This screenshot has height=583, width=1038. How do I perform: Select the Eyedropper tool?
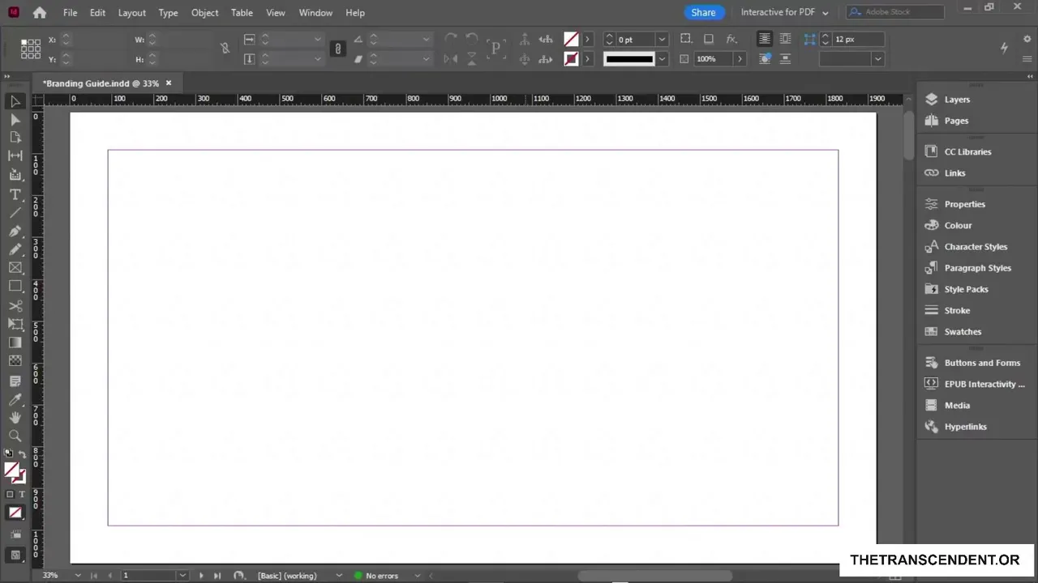click(15, 399)
